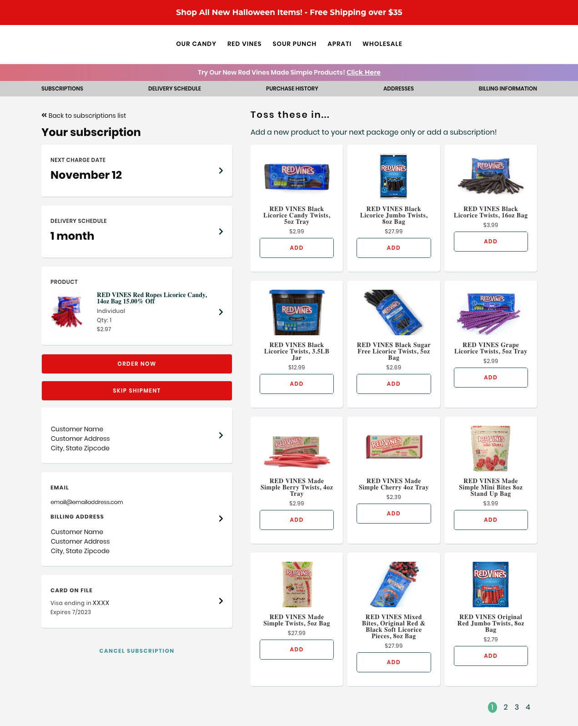578x726 pixels.
Task: Click Grape Licorice Twists tray image
Action: pyautogui.click(x=490, y=313)
